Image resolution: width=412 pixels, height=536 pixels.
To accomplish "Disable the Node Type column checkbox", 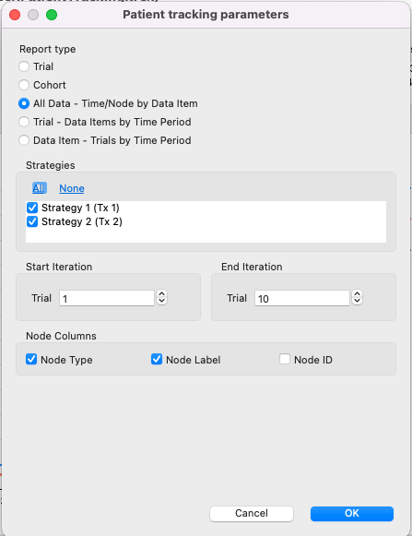I will pos(31,359).
